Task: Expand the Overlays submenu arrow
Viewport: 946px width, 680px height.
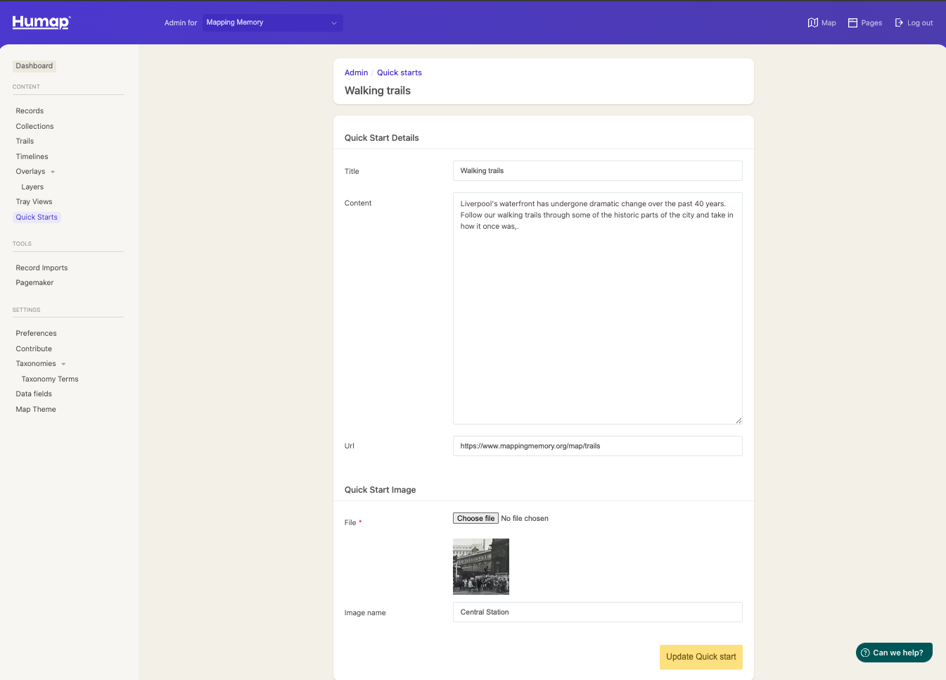Action: (x=53, y=172)
